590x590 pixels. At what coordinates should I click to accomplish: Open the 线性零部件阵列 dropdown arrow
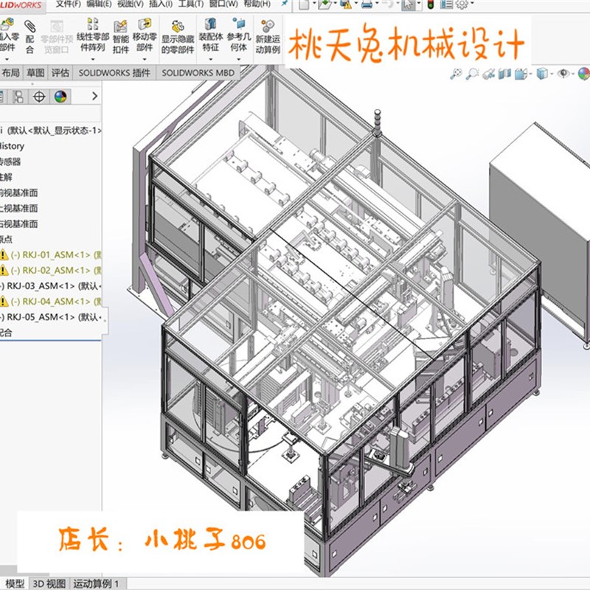coord(92,58)
